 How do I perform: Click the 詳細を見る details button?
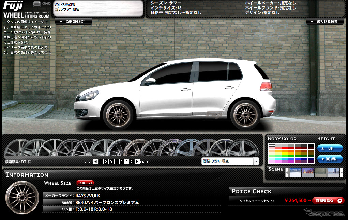(328, 201)
